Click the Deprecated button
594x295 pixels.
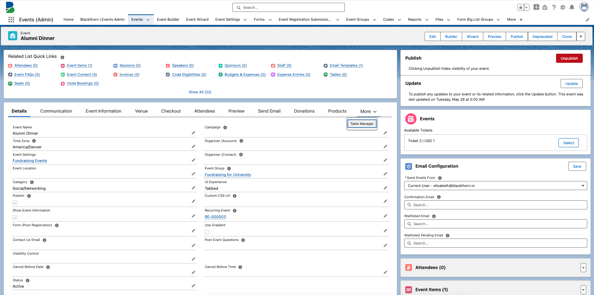pyautogui.click(x=542, y=36)
